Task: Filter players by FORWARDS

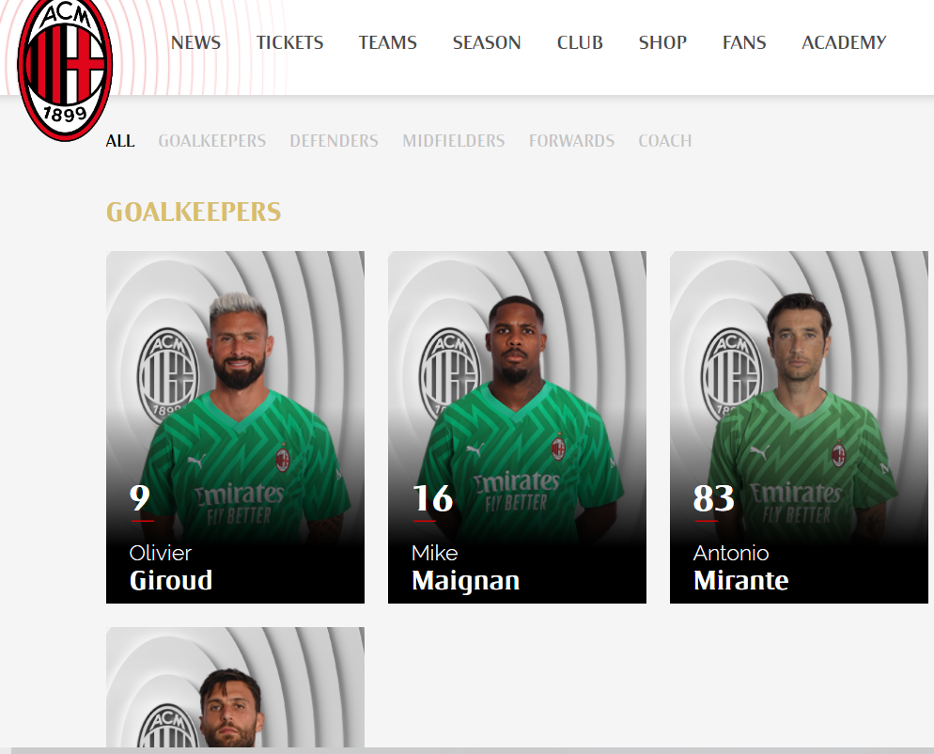Action: (x=571, y=141)
